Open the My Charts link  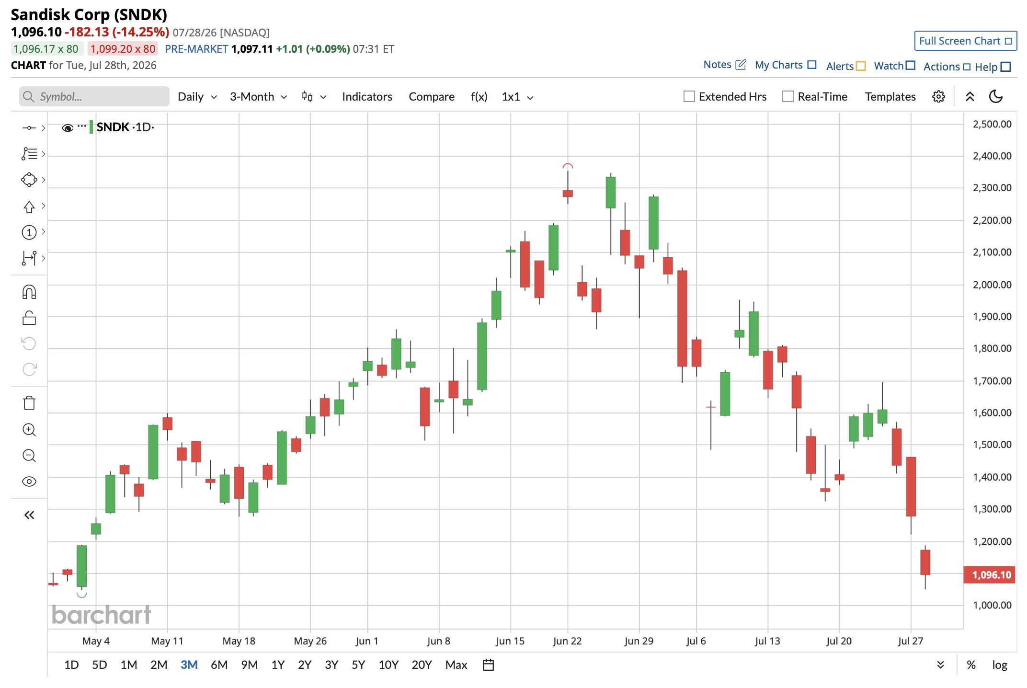pyautogui.click(x=786, y=65)
